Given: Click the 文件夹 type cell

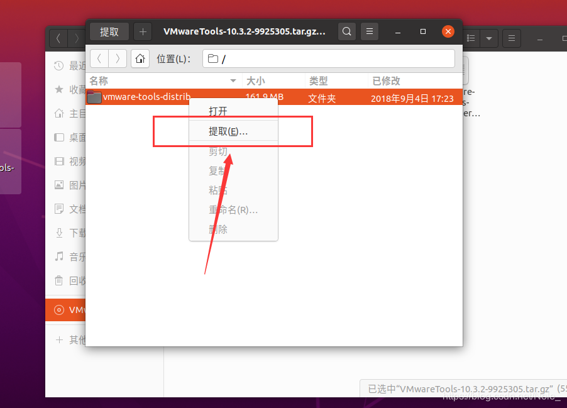Looking at the screenshot, I should (322, 98).
